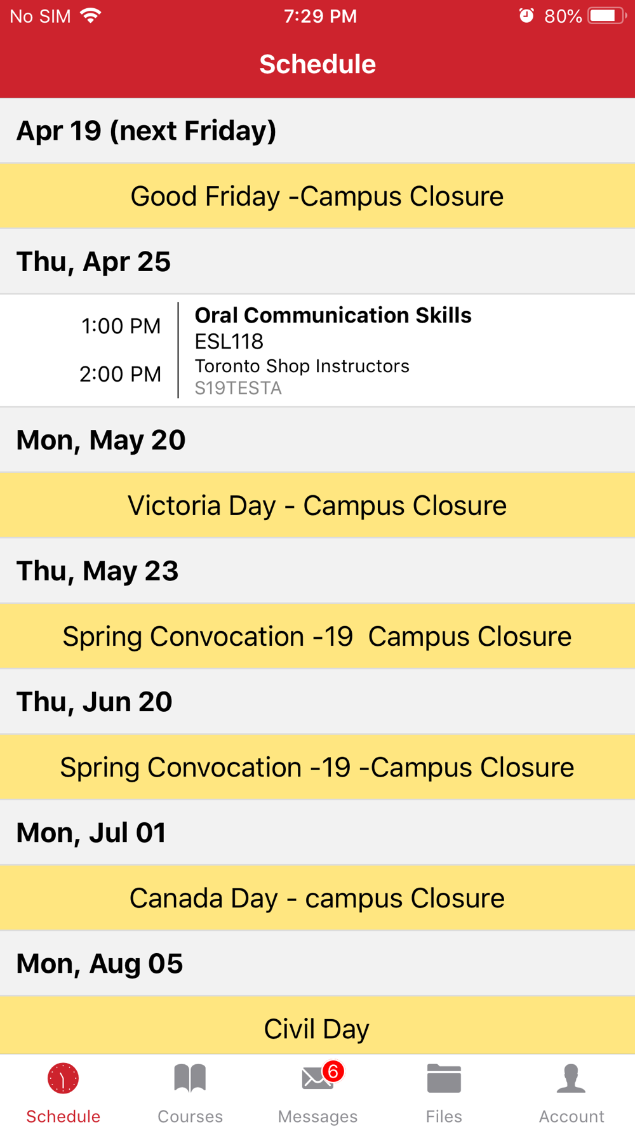Open Messages envelope icon

click(x=317, y=1078)
